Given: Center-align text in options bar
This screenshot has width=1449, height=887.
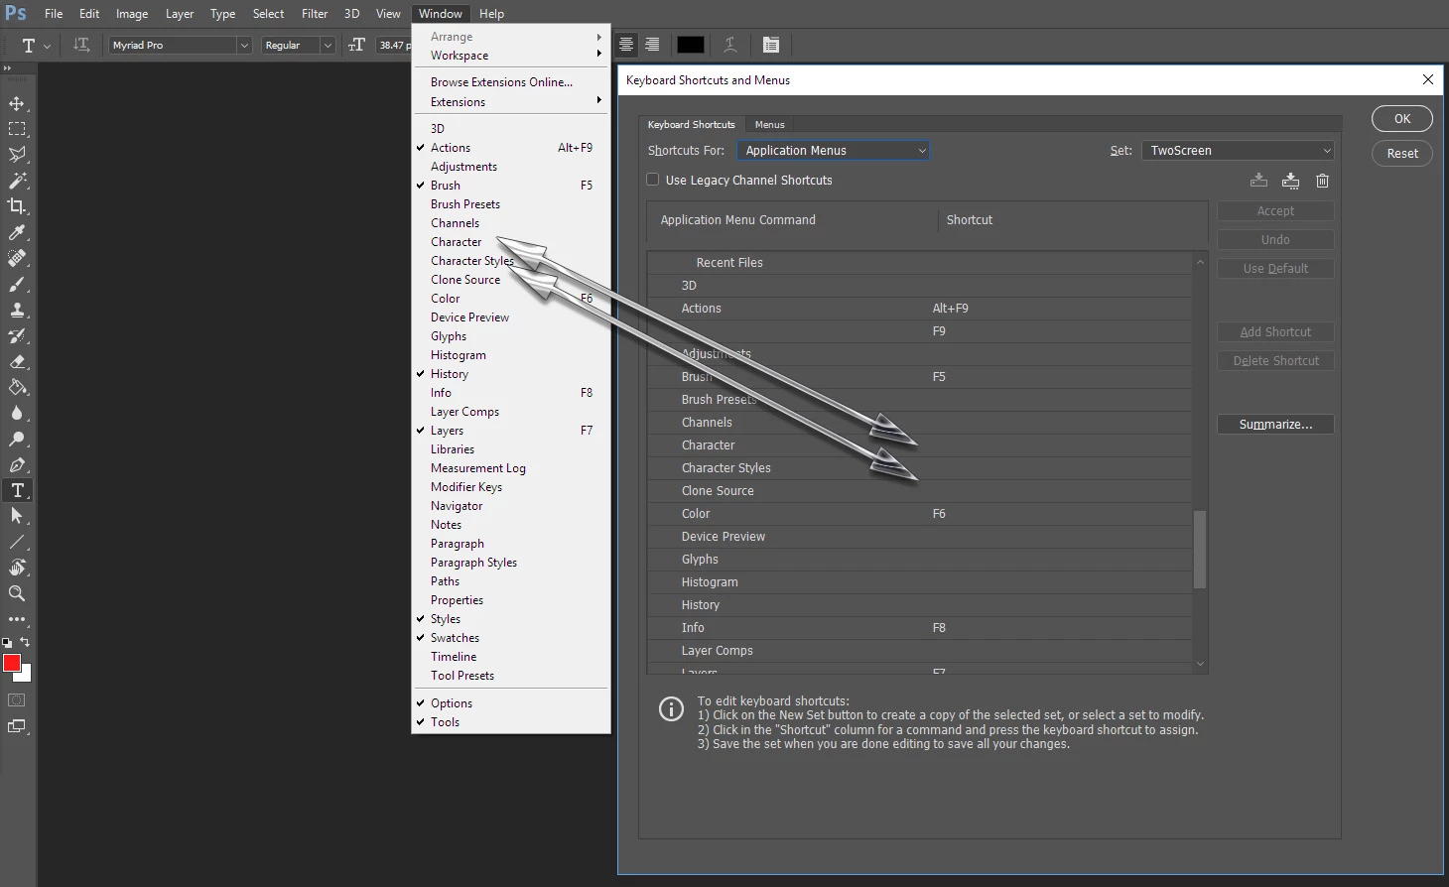Looking at the screenshot, I should [x=626, y=45].
